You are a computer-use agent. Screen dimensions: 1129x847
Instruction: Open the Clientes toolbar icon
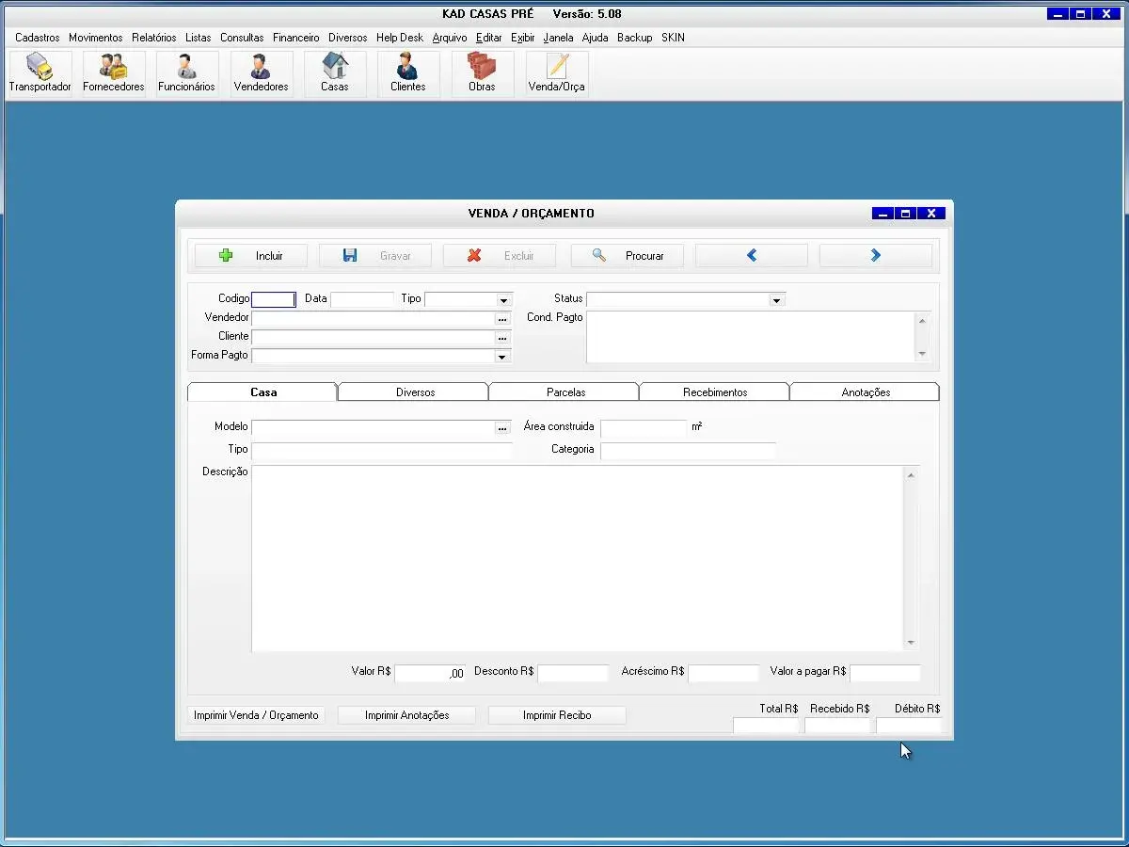point(407,73)
